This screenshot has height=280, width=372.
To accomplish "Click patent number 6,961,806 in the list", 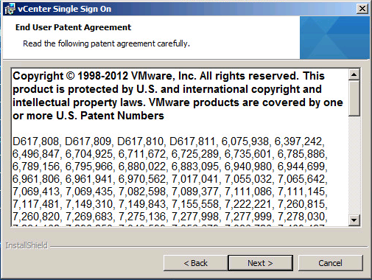I will 36,179.
